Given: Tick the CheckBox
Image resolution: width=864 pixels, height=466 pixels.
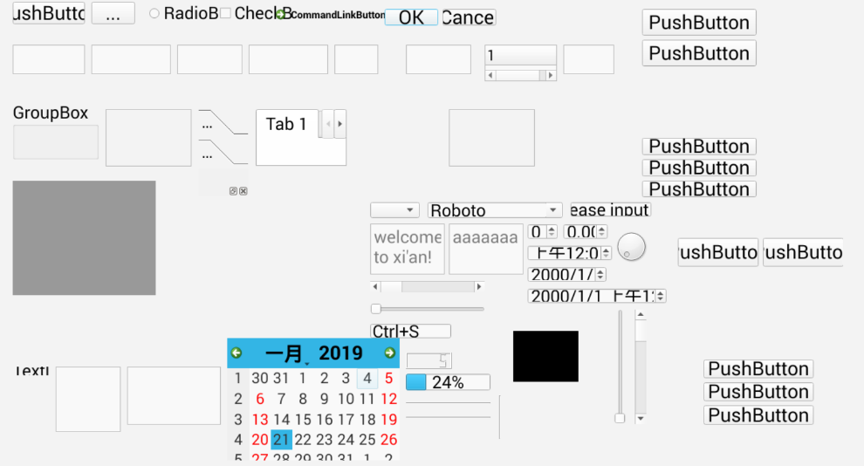Looking at the screenshot, I should point(225,13).
